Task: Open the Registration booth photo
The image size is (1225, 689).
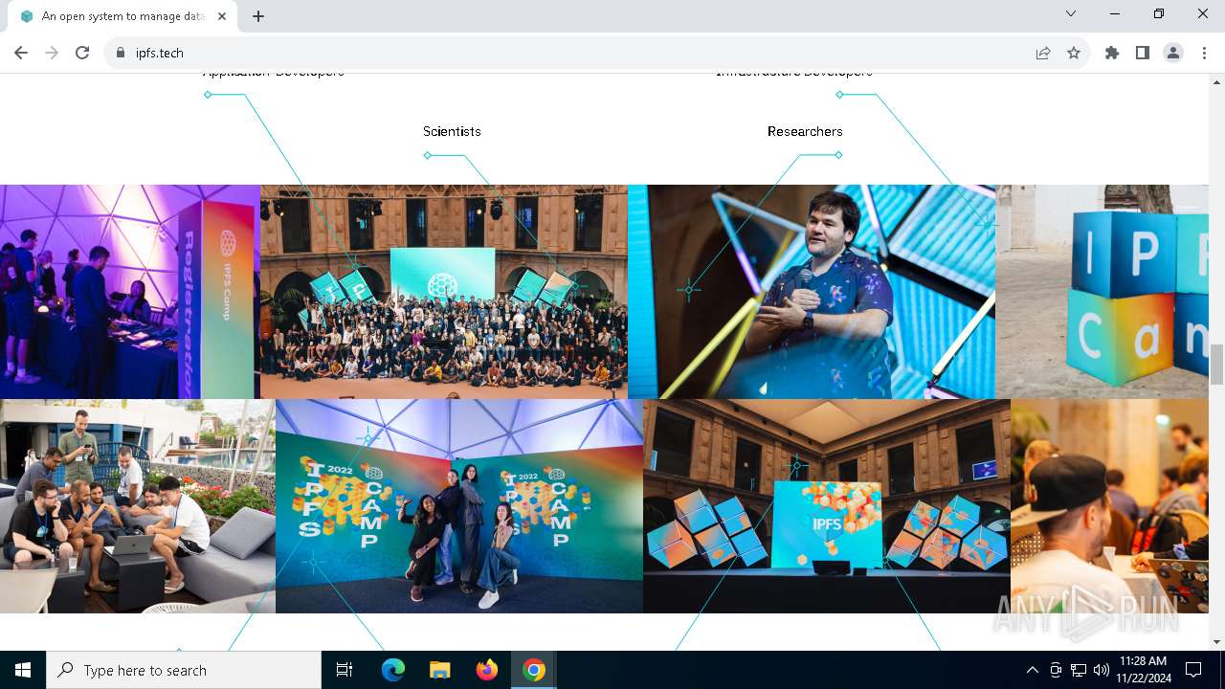Action: [x=130, y=292]
